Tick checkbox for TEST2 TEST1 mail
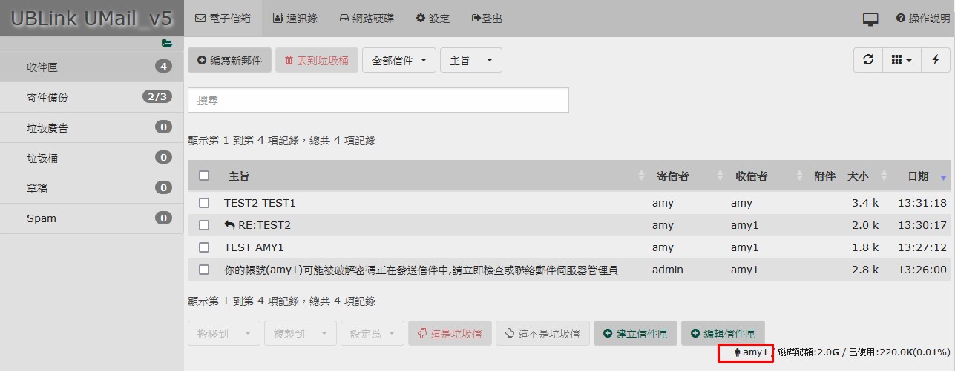The height and width of the screenshot is (371, 955). [204, 203]
